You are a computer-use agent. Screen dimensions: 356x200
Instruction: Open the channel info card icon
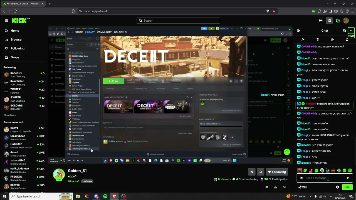click(252, 172)
